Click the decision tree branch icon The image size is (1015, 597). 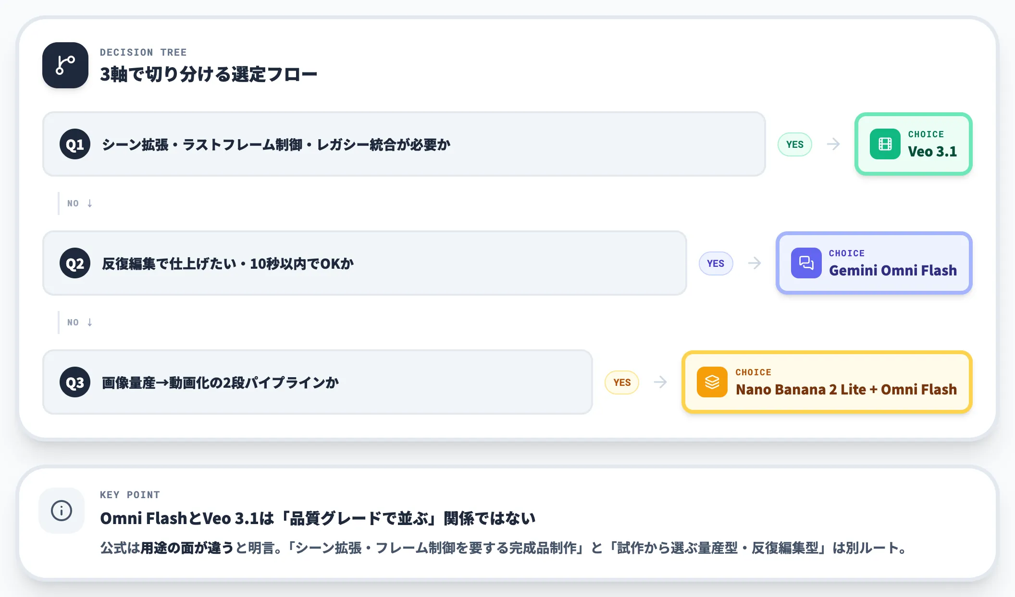65,65
